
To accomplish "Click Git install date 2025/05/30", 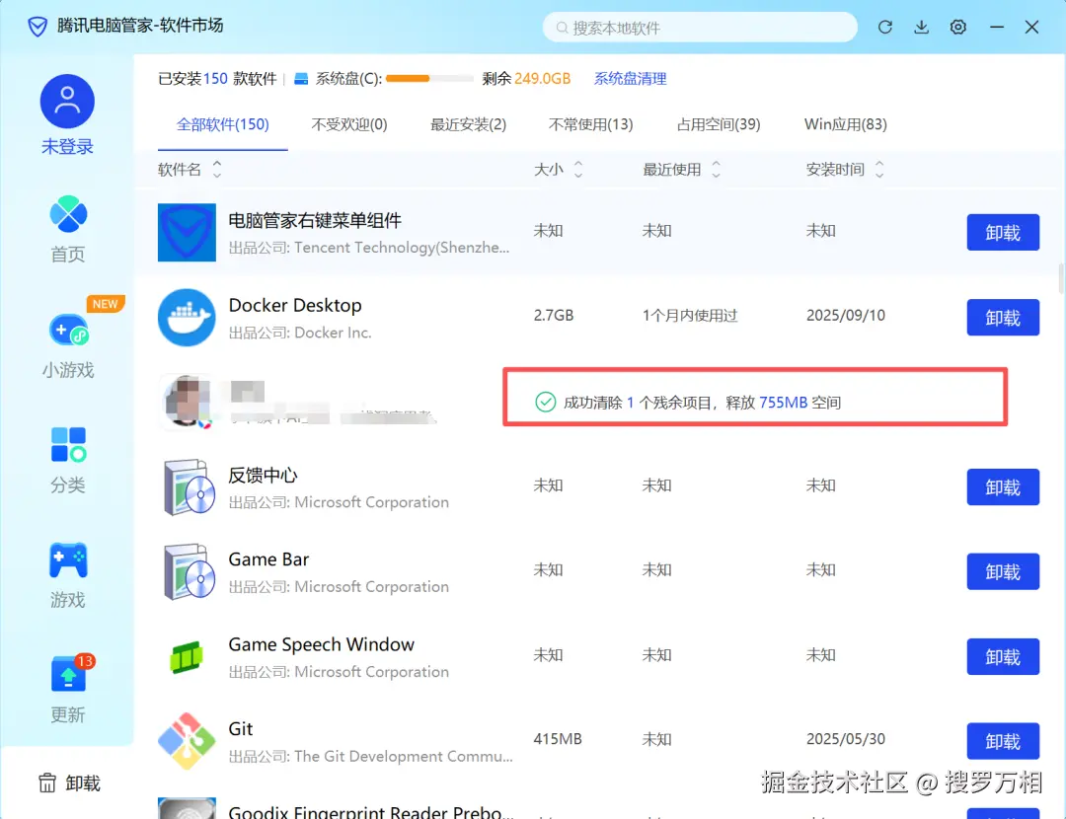I will 845,739.
